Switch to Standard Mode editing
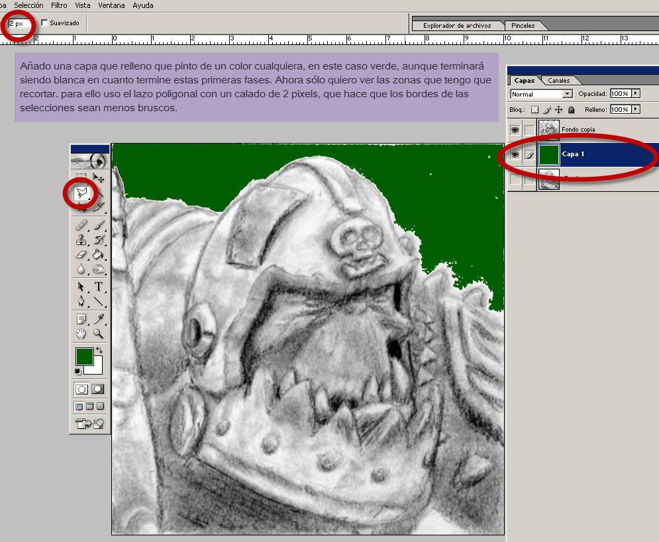 click(81, 389)
